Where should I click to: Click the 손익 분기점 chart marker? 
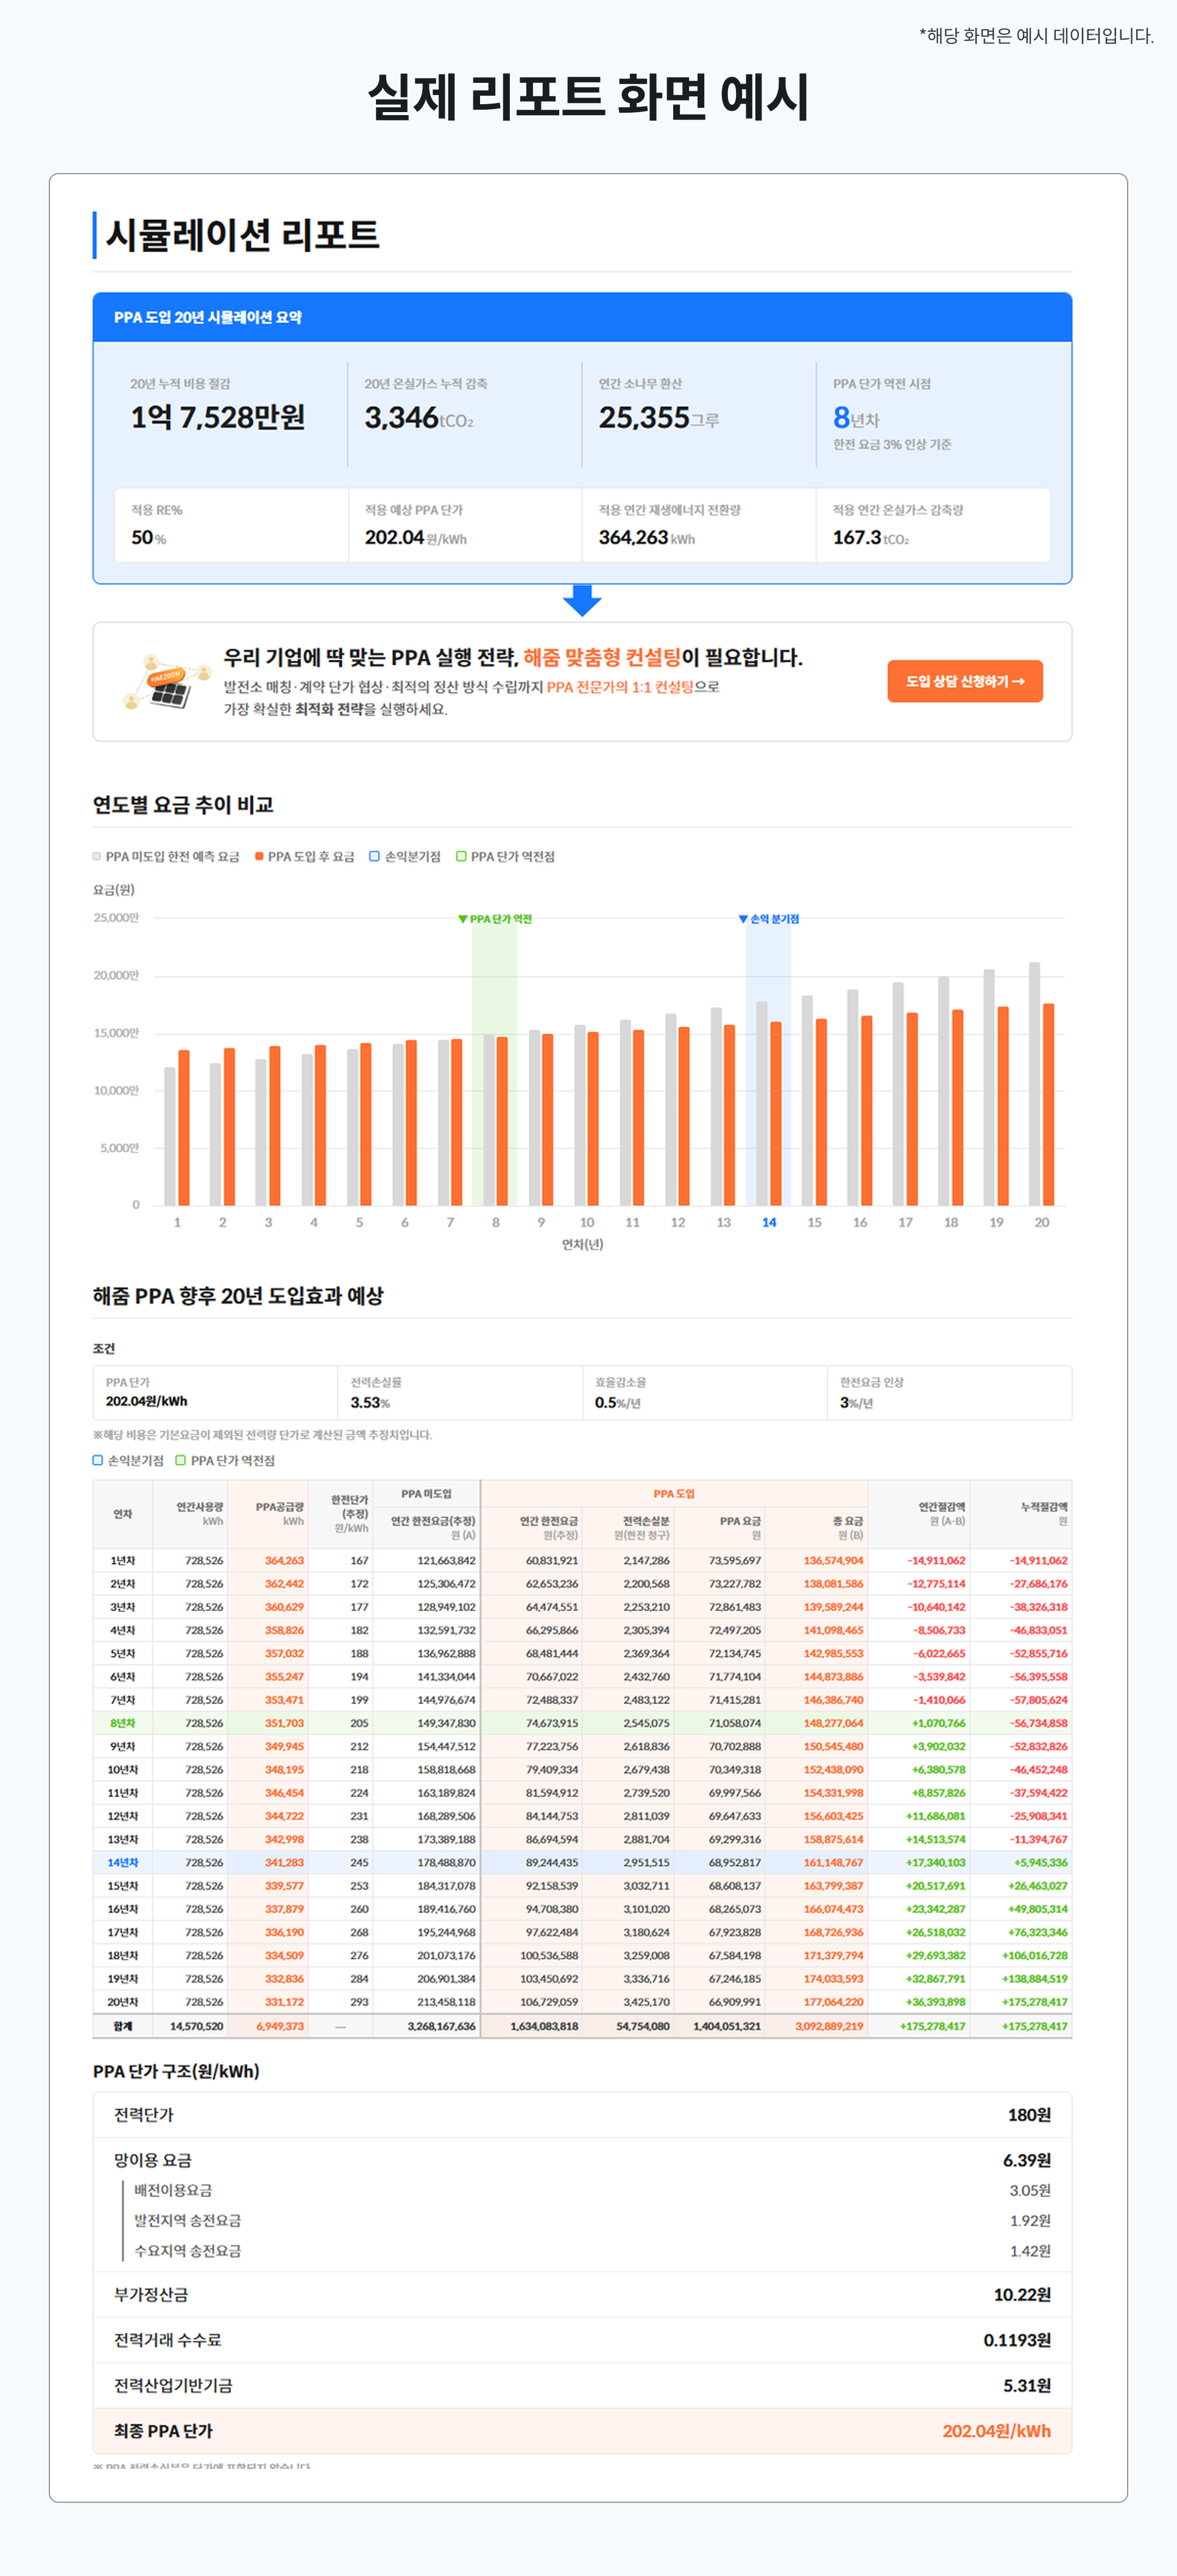(x=768, y=919)
